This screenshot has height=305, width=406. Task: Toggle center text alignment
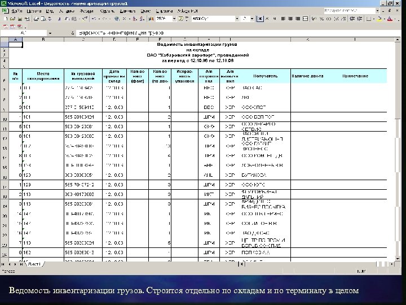click(x=290, y=19)
